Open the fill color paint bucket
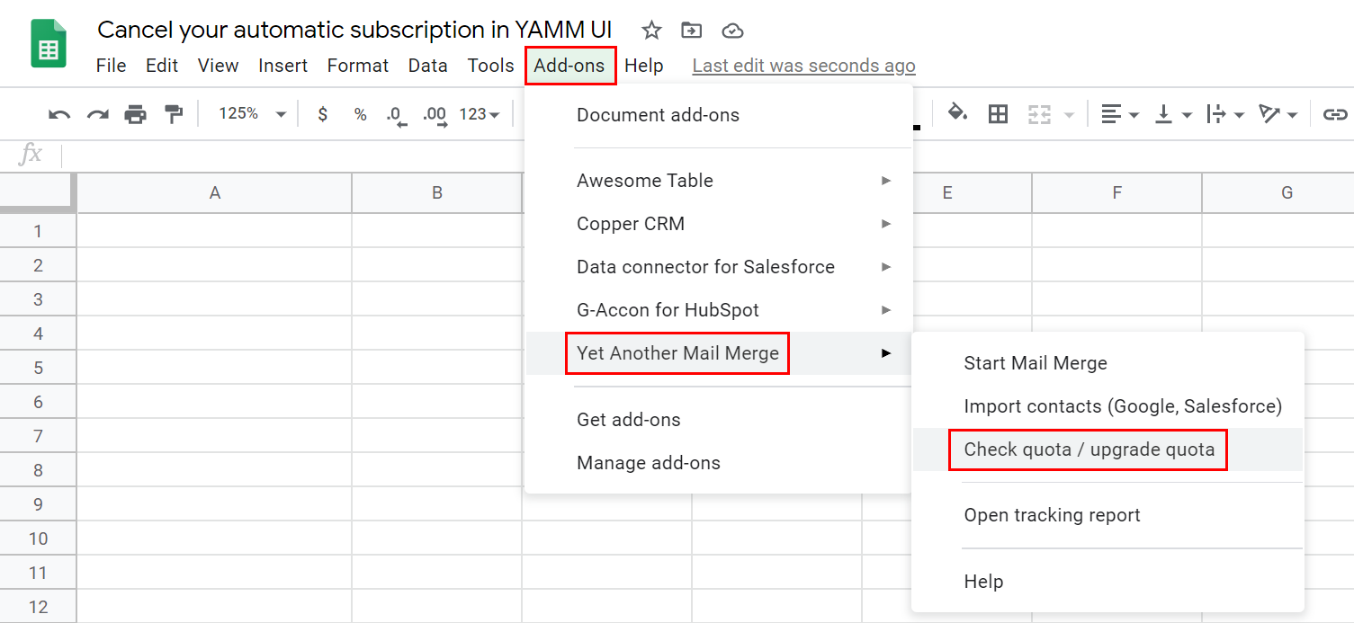The height and width of the screenshot is (623, 1354). click(957, 114)
